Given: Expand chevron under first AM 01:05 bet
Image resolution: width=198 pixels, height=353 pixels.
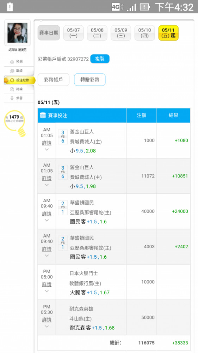Looking at the screenshot, I should (x=47, y=149).
